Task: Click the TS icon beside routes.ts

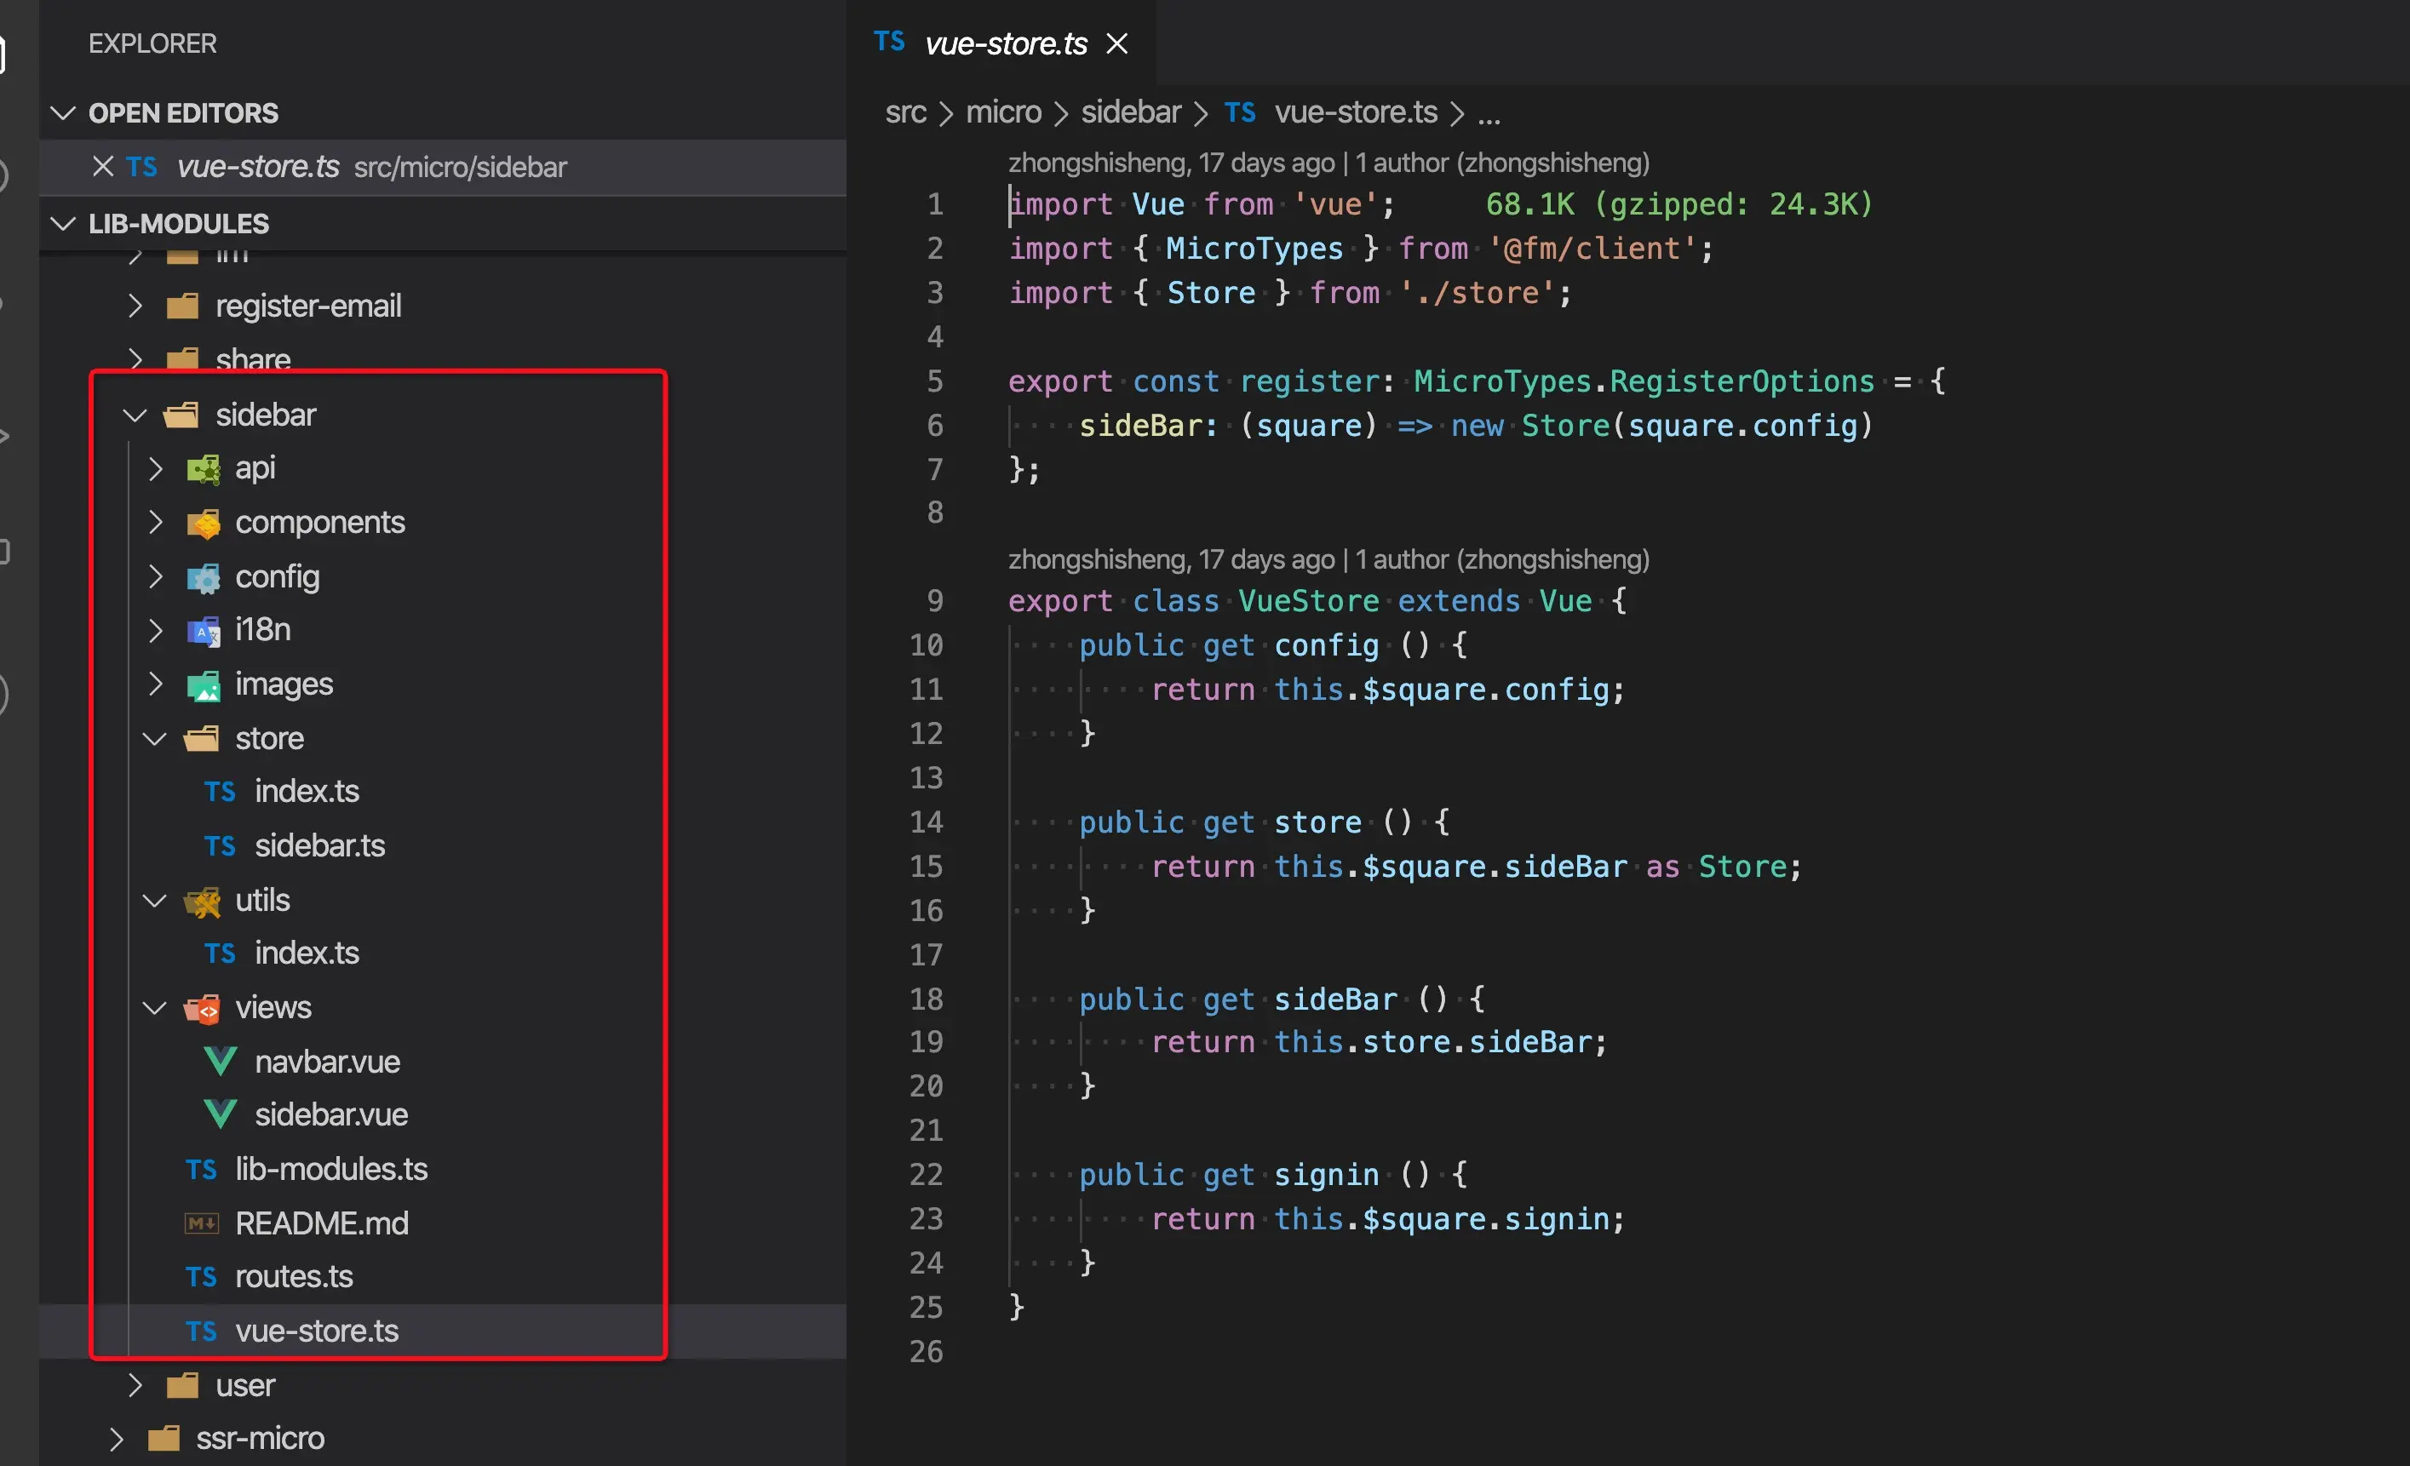Action: 202,1277
